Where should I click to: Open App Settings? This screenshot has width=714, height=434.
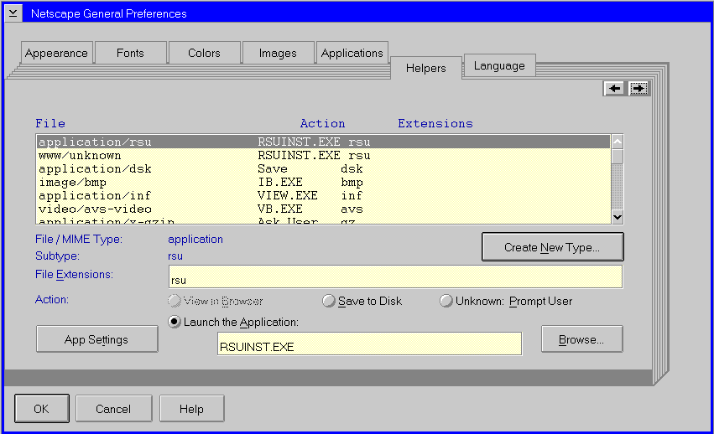tap(96, 339)
